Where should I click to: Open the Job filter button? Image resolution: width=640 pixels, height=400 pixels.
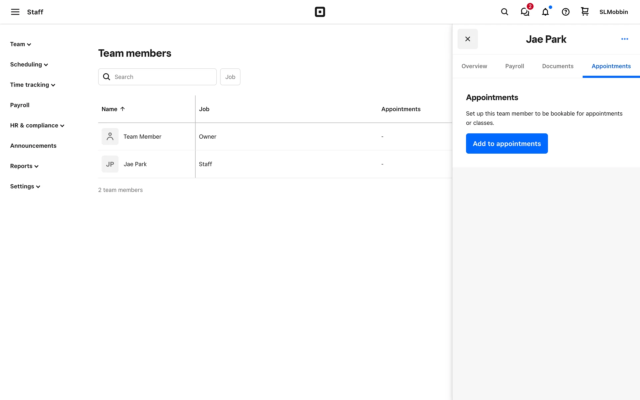[230, 77]
